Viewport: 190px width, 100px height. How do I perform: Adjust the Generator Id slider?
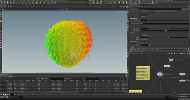click(169, 20)
